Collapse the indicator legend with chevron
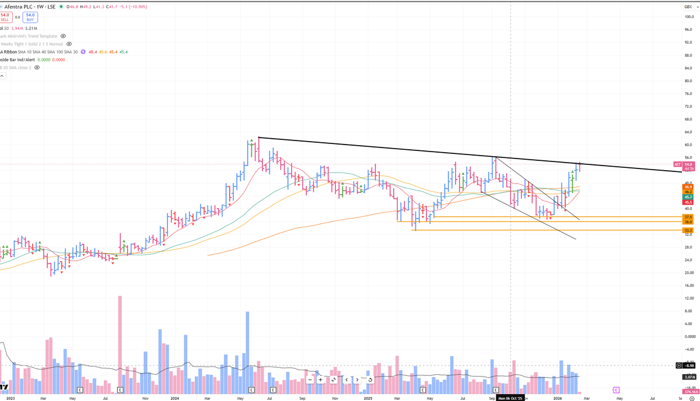The image size is (700, 401). click(2, 76)
